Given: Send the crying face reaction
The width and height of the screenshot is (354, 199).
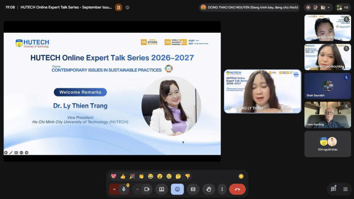Looking at the screenshot, I should point(169,176).
